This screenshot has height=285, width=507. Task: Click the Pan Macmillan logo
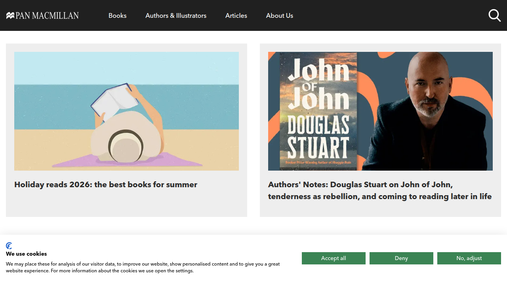42,15
